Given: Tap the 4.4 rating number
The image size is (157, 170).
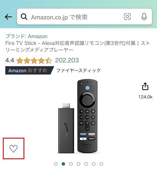Looking at the screenshot, I should 10,60.
